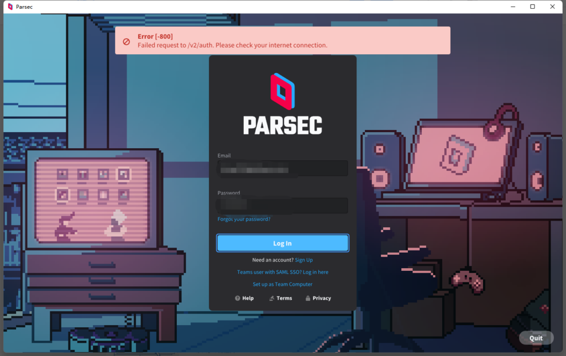Click the Privacy label text
The height and width of the screenshot is (356, 566).
322,298
